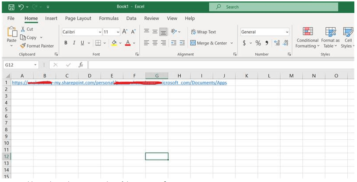The width and height of the screenshot is (357, 182).
Task: Switch to the View tab
Action: (172, 18)
